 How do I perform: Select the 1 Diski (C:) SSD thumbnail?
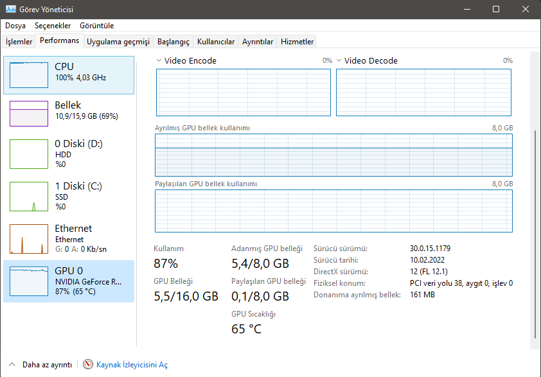[x=29, y=196]
